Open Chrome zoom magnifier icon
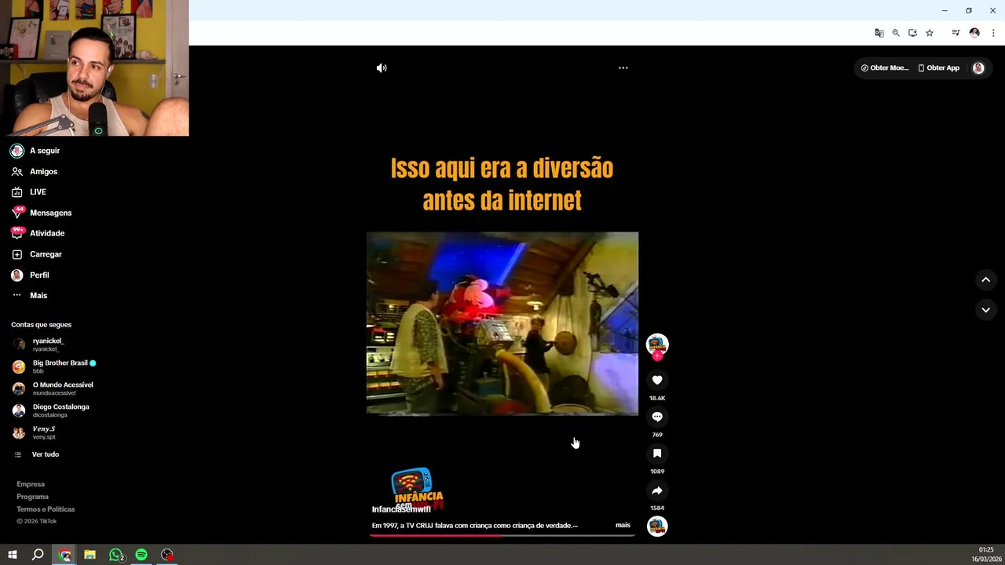1005x565 pixels. 896,33
